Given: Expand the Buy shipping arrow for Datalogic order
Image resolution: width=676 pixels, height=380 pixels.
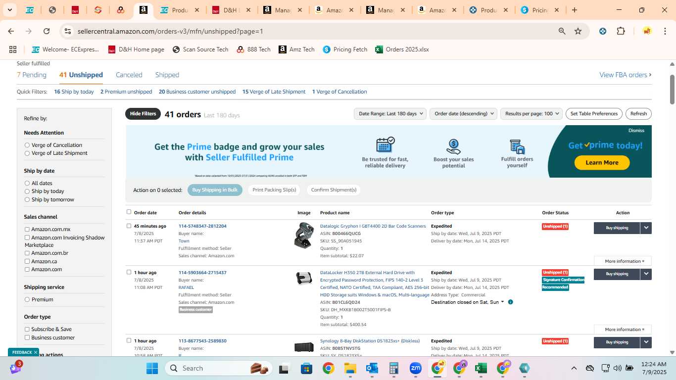Looking at the screenshot, I should 646,228.
